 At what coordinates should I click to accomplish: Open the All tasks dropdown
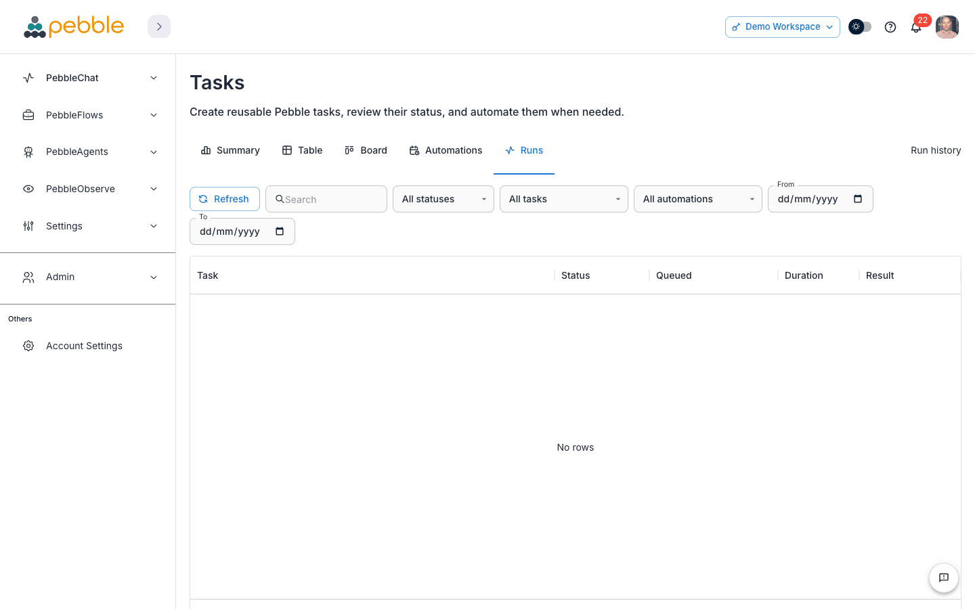564,199
